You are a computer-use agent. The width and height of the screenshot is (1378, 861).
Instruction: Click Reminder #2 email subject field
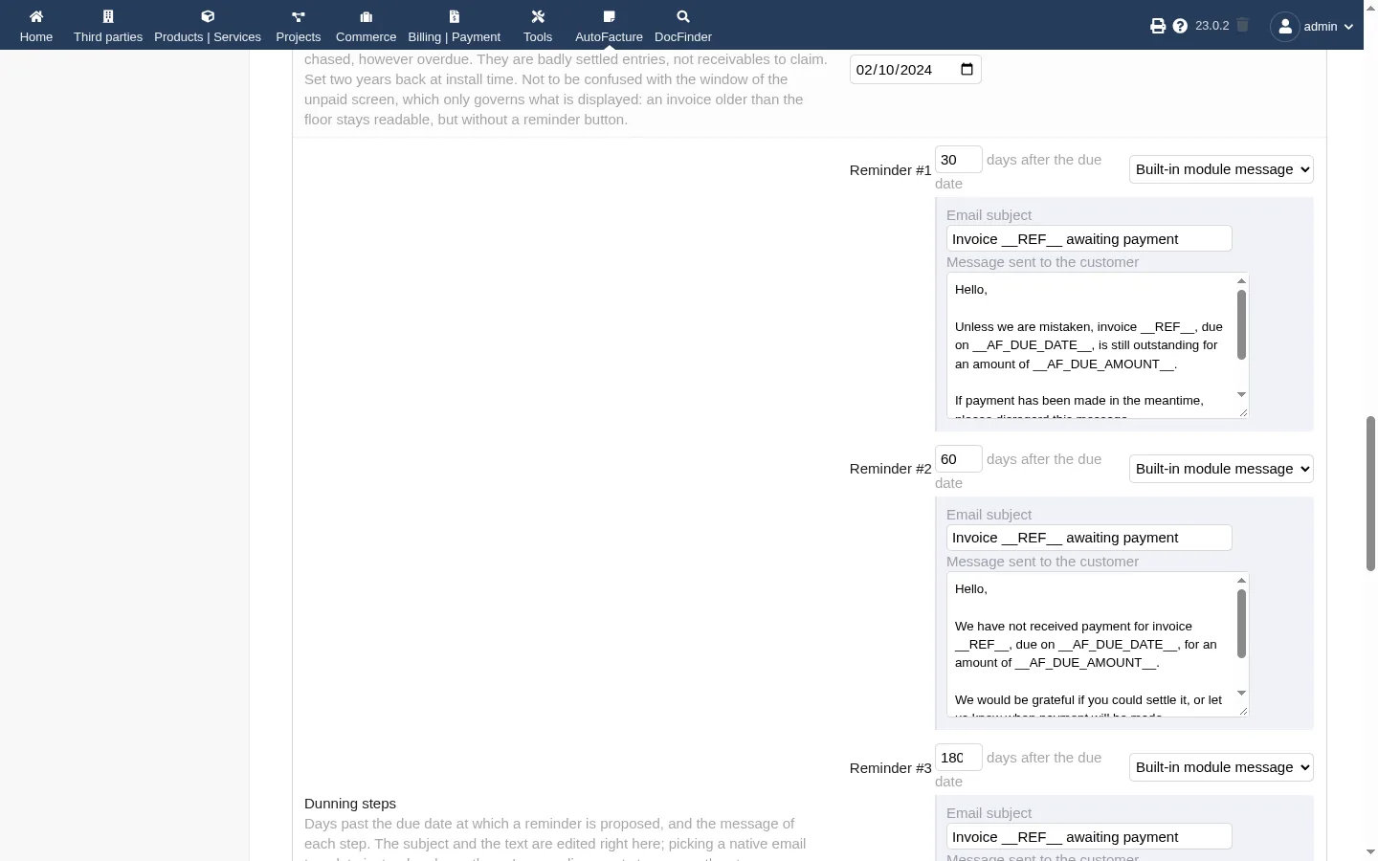(1089, 538)
